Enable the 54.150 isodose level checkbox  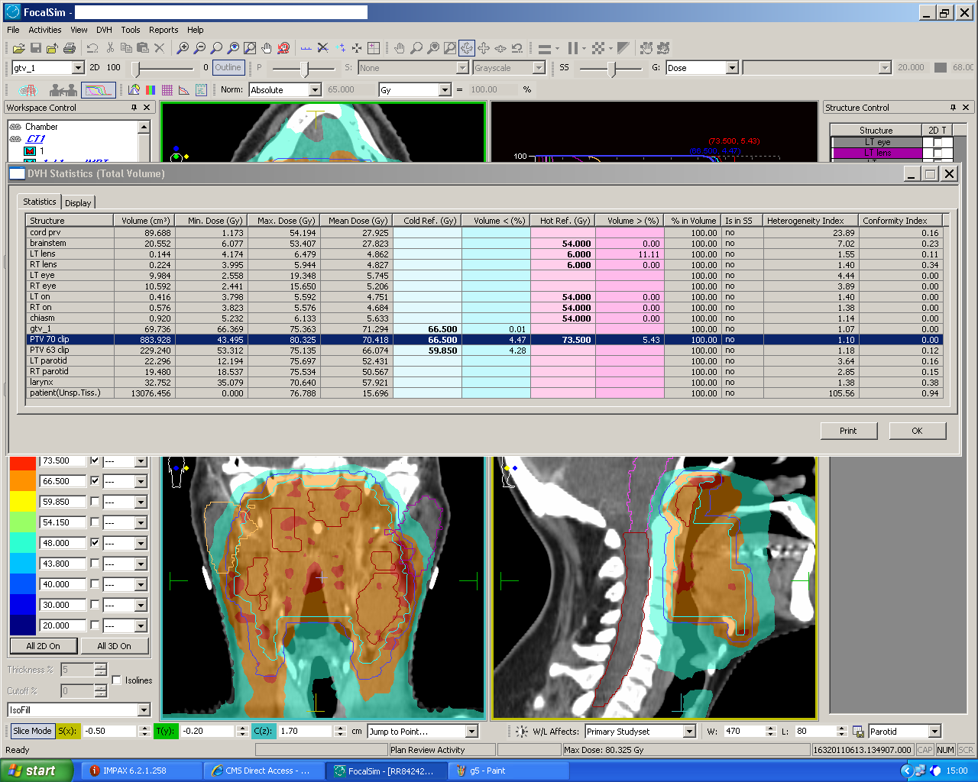pyautogui.click(x=95, y=522)
